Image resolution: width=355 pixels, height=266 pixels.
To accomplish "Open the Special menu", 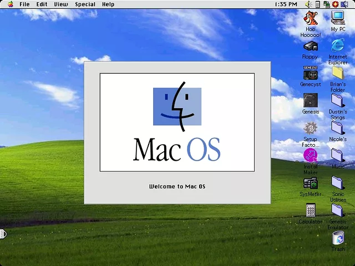I will tap(85, 4).
